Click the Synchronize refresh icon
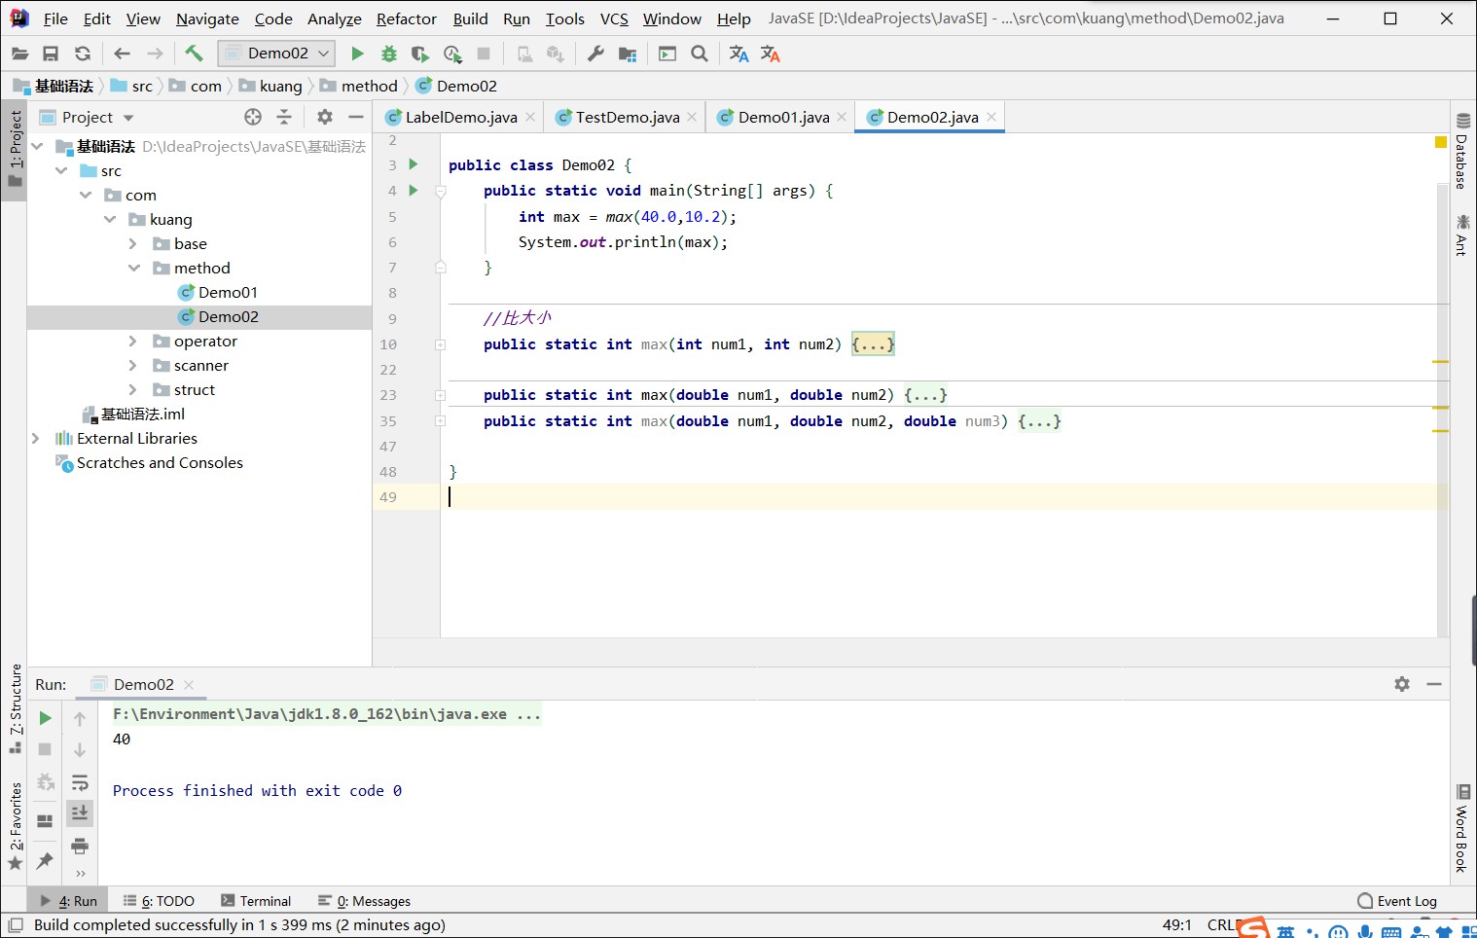 (83, 54)
